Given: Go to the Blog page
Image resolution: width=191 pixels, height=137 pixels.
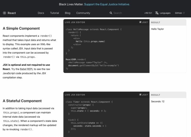Looking at the screenshot, I should click(68, 13).
